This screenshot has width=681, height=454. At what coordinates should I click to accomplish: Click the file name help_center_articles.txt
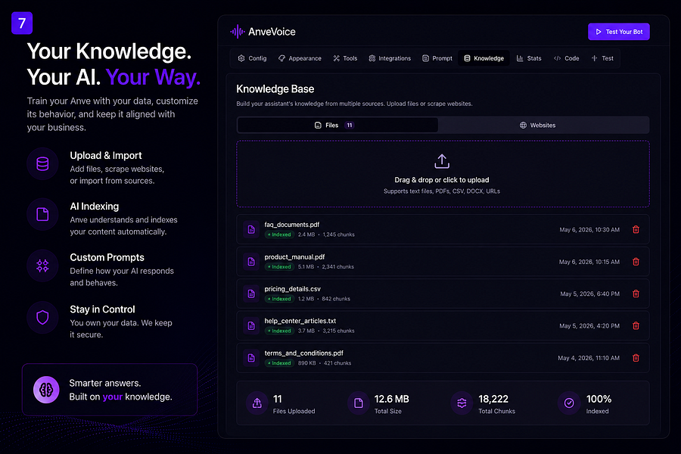point(300,321)
